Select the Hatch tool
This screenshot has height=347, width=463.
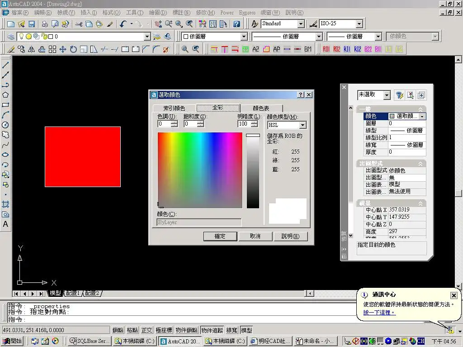(5, 204)
